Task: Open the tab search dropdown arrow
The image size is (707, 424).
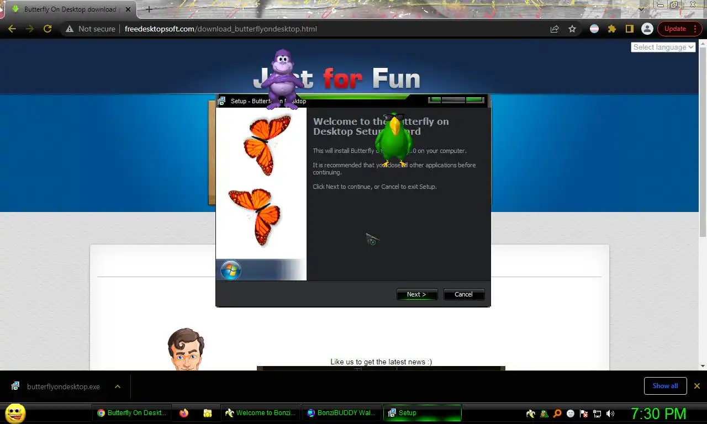Action: tap(641, 9)
